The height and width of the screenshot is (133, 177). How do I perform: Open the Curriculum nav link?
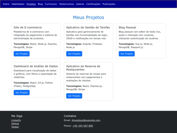51,4
